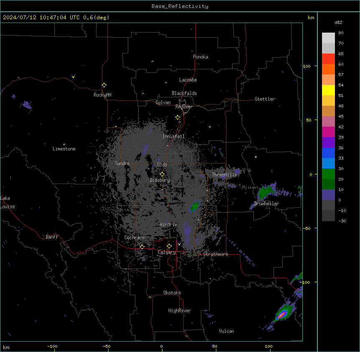Click the Strathmore town label
The width and height of the screenshot is (360, 352).
[x=215, y=254]
